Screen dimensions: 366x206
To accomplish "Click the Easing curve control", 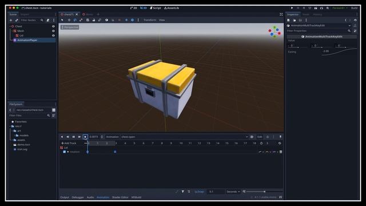I will (339, 51).
